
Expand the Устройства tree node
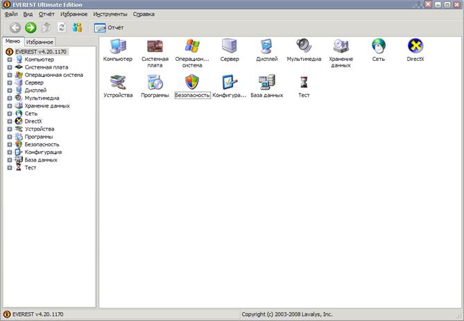click(x=10, y=129)
